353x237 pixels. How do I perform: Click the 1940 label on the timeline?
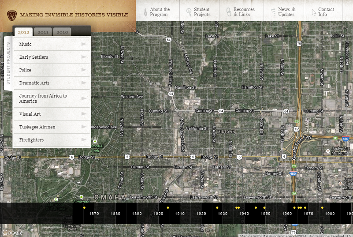[x=244, y=214]
